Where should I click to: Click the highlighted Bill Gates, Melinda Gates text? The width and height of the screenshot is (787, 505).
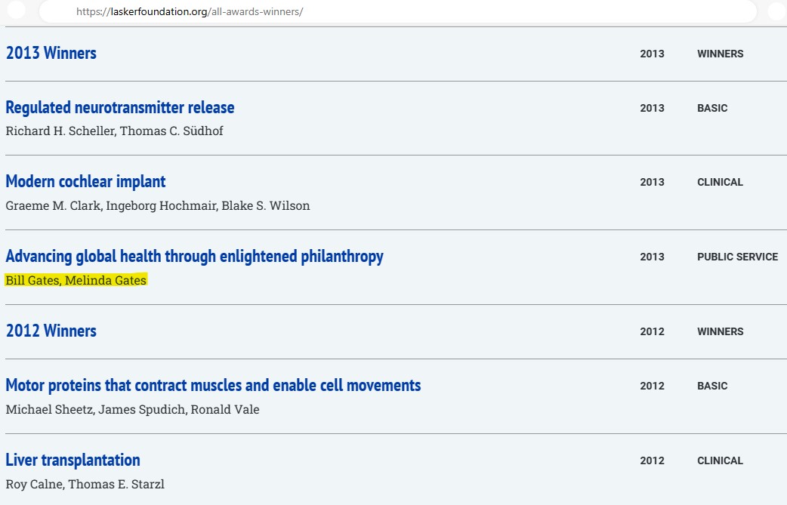[x=76, y=280]
